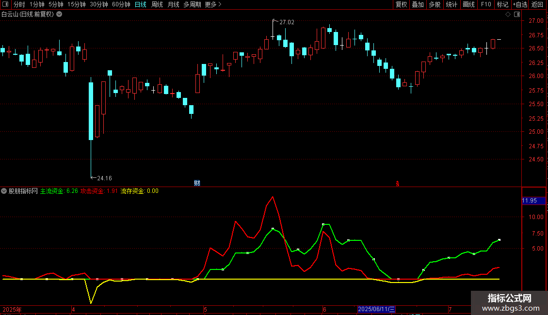
Task: Open the F10 company info
Action: (x=486, y=4)
